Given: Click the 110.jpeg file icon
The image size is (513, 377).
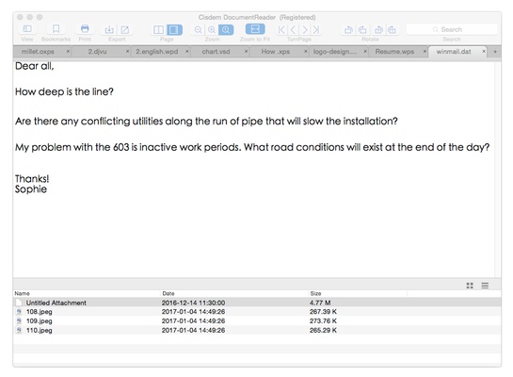Looking at the screenshot, I should click(19, 330).
